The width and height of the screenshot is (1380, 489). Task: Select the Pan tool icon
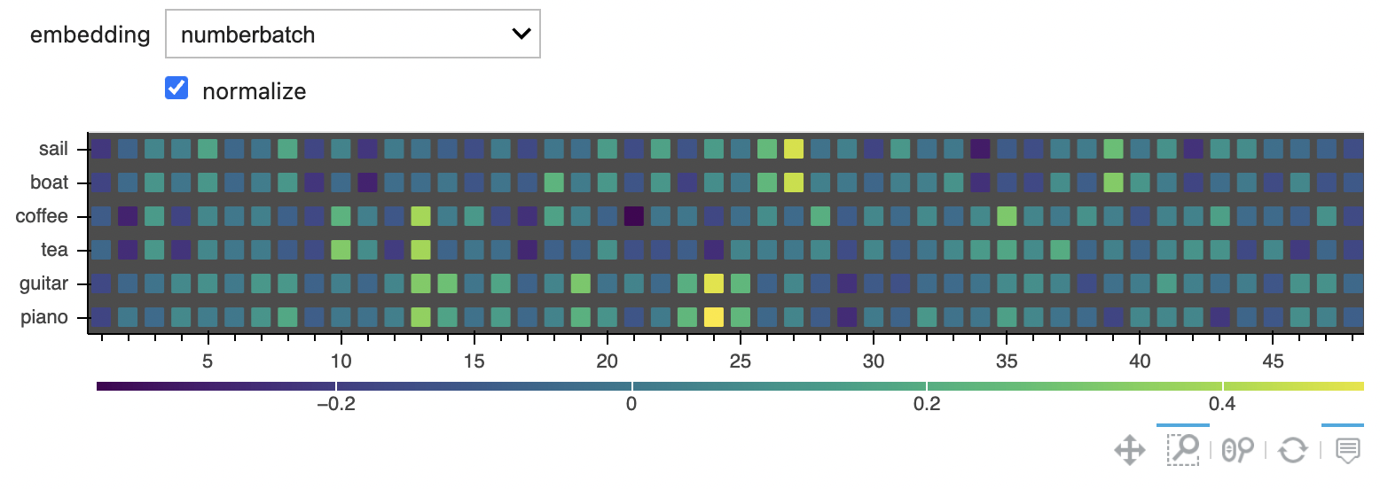1129,450
